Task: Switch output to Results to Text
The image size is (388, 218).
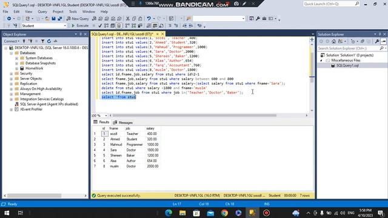Action: 149,25
